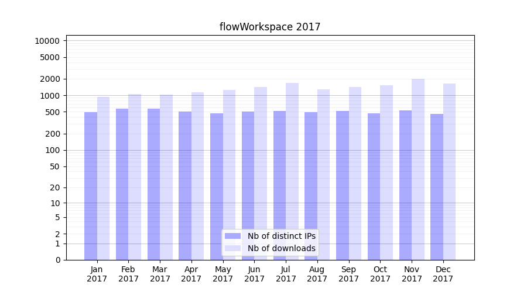Click the Dec 2017 x-axis label
Viewport: 527px width, 292px height.
click(443, 274)
